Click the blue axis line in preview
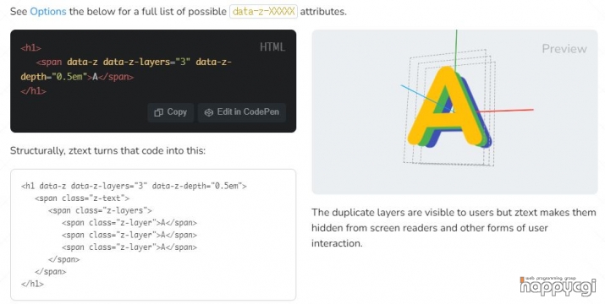Viewport: 605px width, 304px height. click(x=421, y=95)
